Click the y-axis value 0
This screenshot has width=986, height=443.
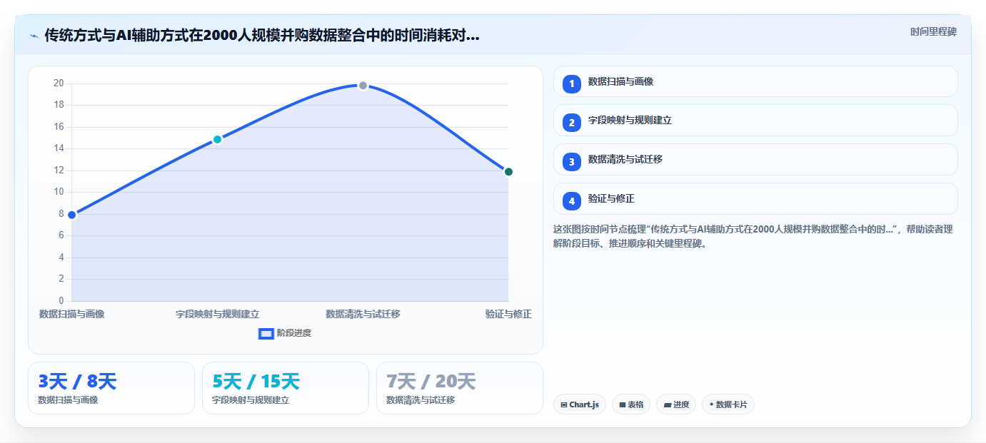coord(61,300)
